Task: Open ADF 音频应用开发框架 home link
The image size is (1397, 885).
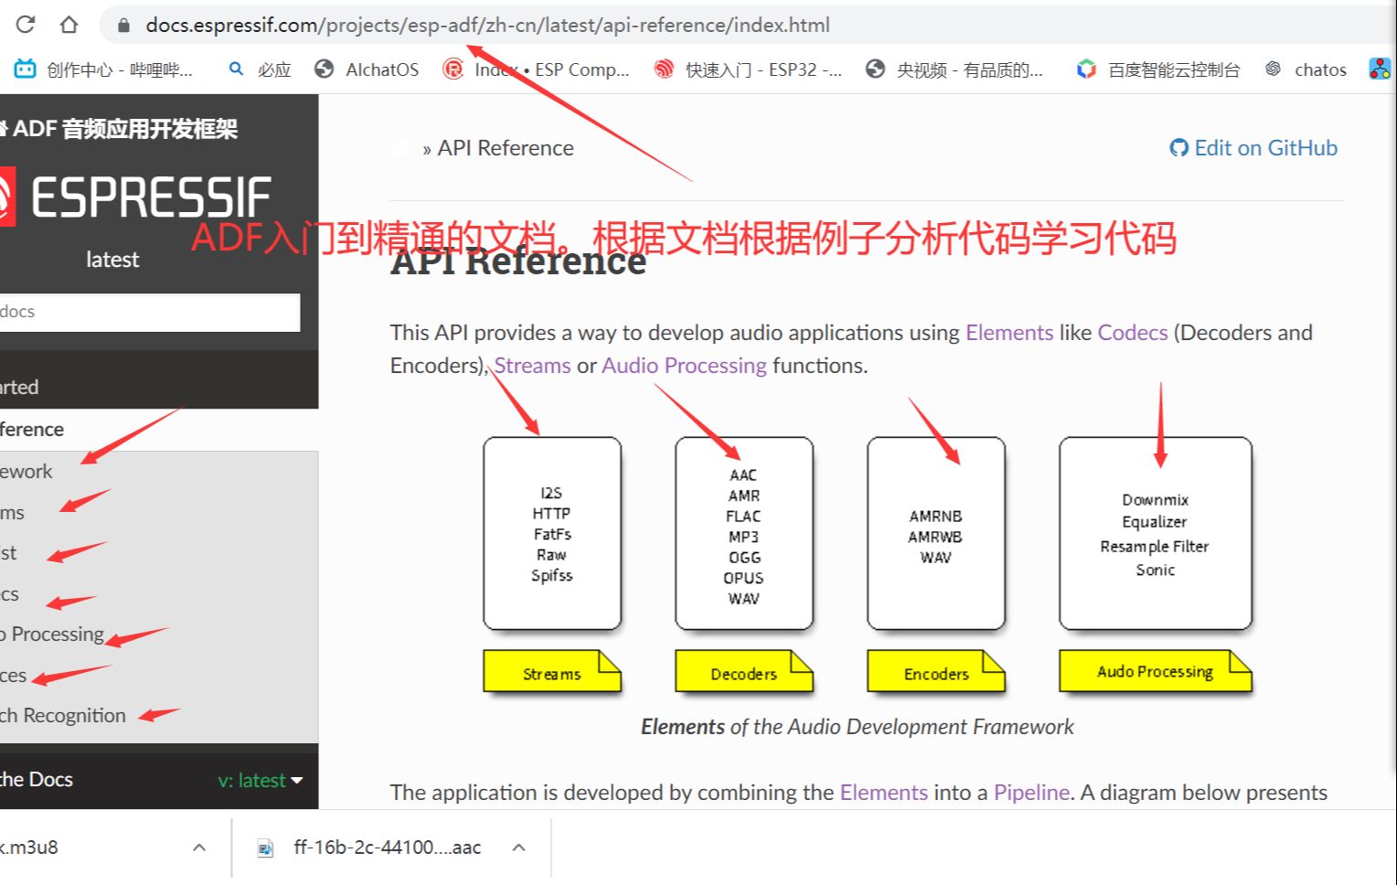Action: pos(119,129)
